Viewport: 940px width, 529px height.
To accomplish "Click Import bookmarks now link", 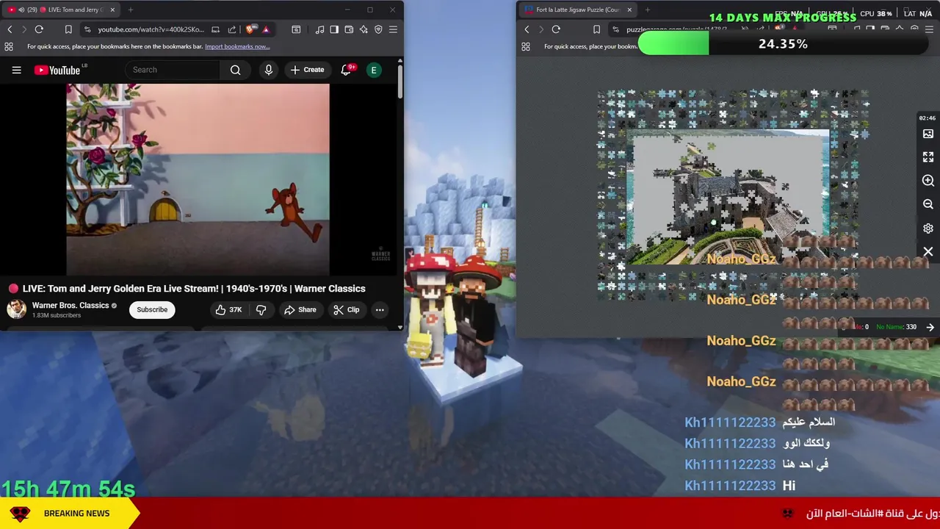I will [237, 46].
